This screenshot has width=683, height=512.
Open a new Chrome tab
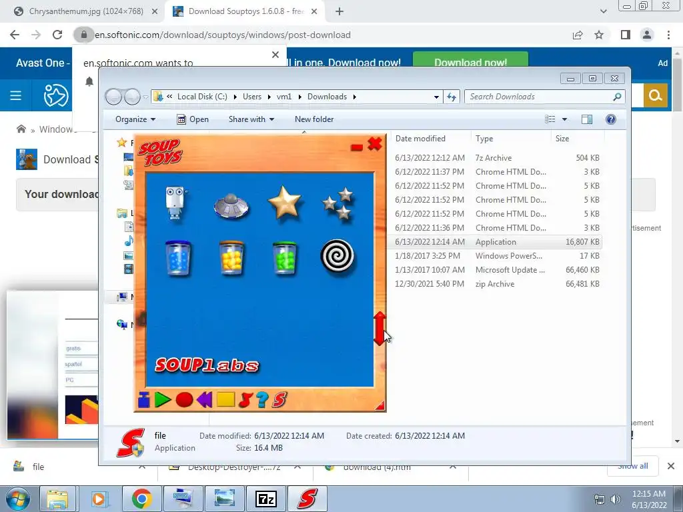pyautogui.click(x=339, y=12)
